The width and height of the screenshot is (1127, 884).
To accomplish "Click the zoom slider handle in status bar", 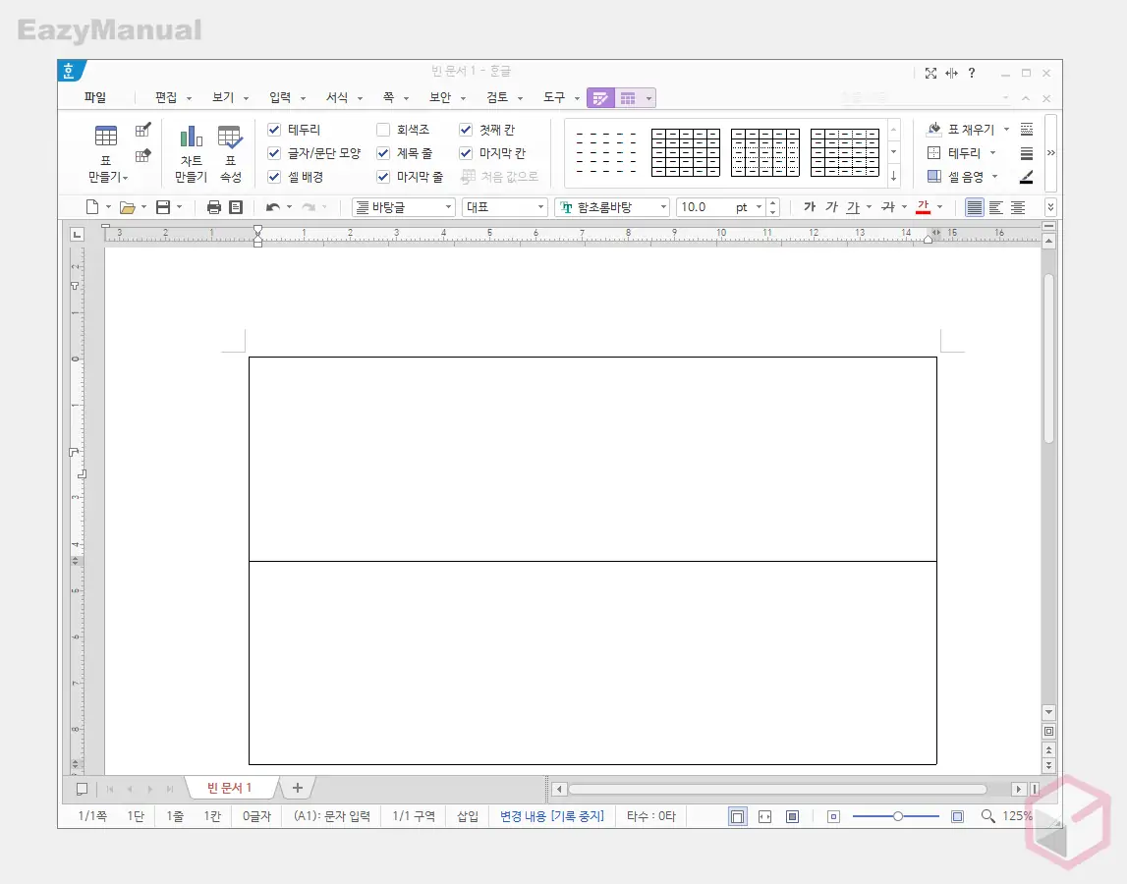I will point(898,816).
